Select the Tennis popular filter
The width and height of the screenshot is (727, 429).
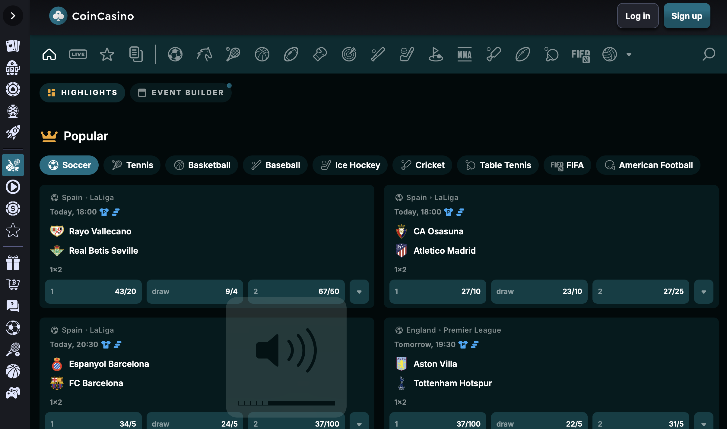pyautogui.click(x=132, y=165)
